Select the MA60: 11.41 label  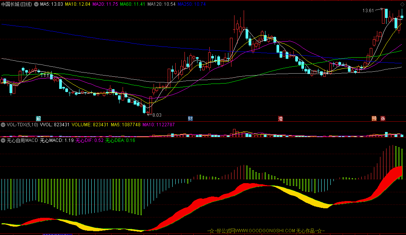(133, 4)
